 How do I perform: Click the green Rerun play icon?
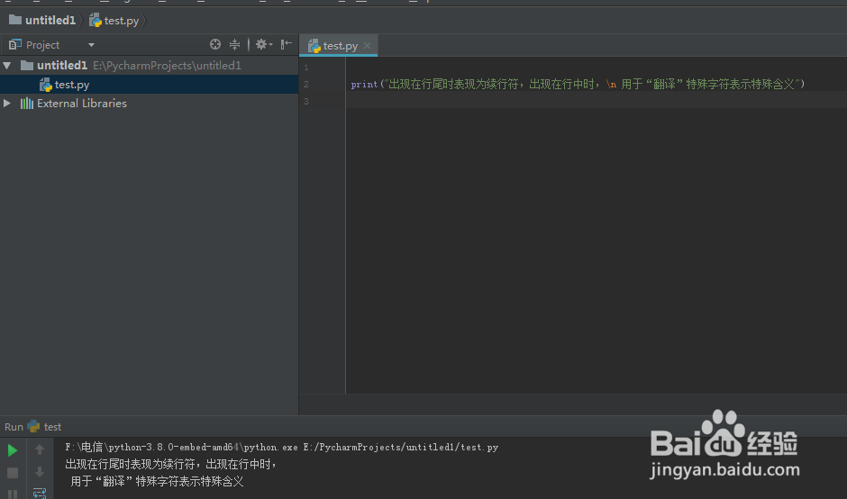(13, 449)
